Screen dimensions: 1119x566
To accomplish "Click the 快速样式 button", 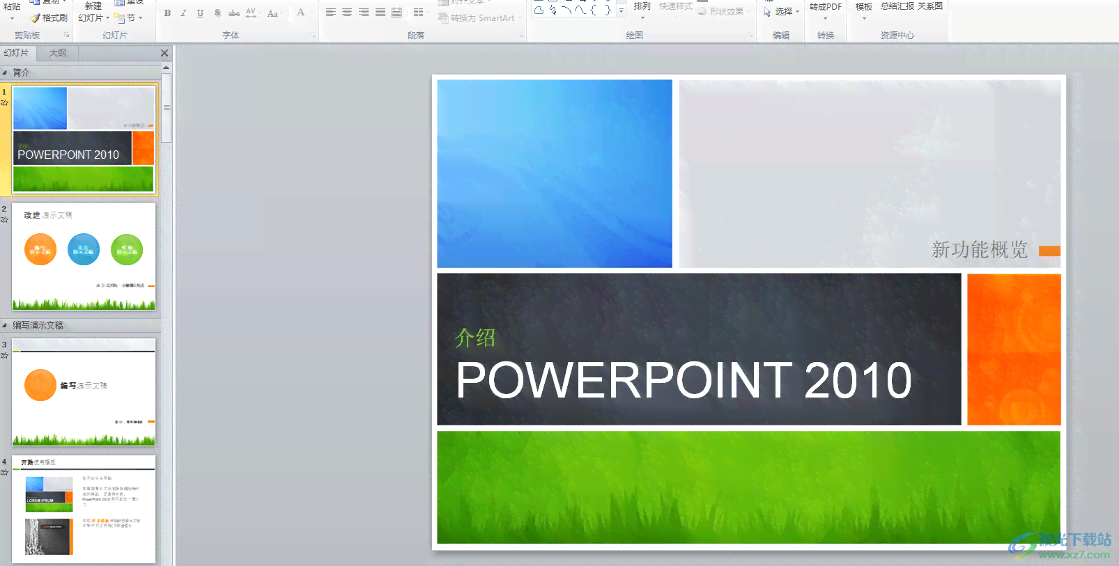I will click(x=676, y=7).
